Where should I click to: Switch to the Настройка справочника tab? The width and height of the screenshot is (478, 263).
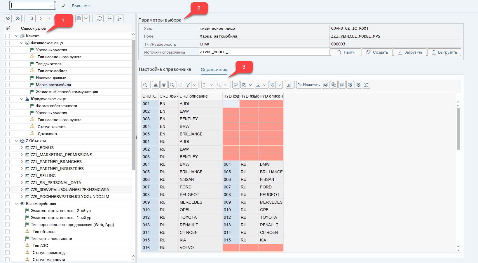(x=165, y=69)
